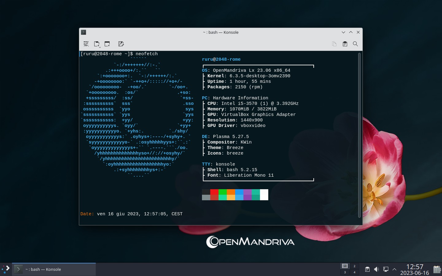
Task: Open a new Konsole window
Action: 107,44
